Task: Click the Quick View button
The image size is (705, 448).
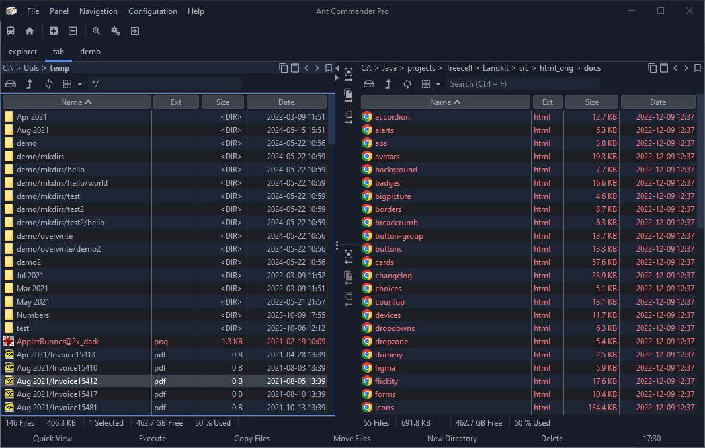Action: tap(52, 439)
